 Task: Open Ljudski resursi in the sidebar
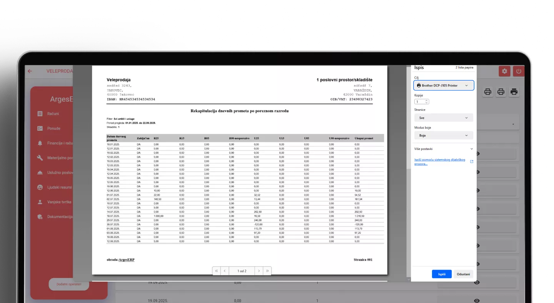59,187
